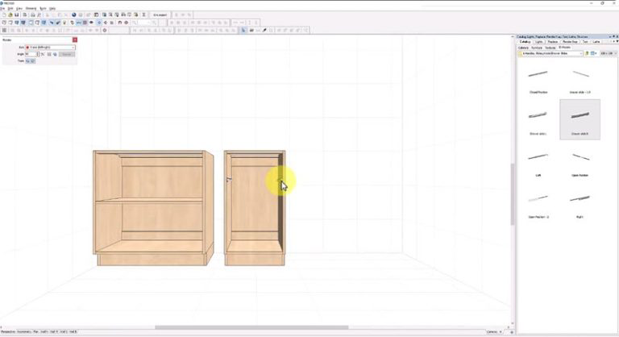This screenshot has width=619, height=337.
Task: Click the grid icon at third toolbar start
Action: 4,30
